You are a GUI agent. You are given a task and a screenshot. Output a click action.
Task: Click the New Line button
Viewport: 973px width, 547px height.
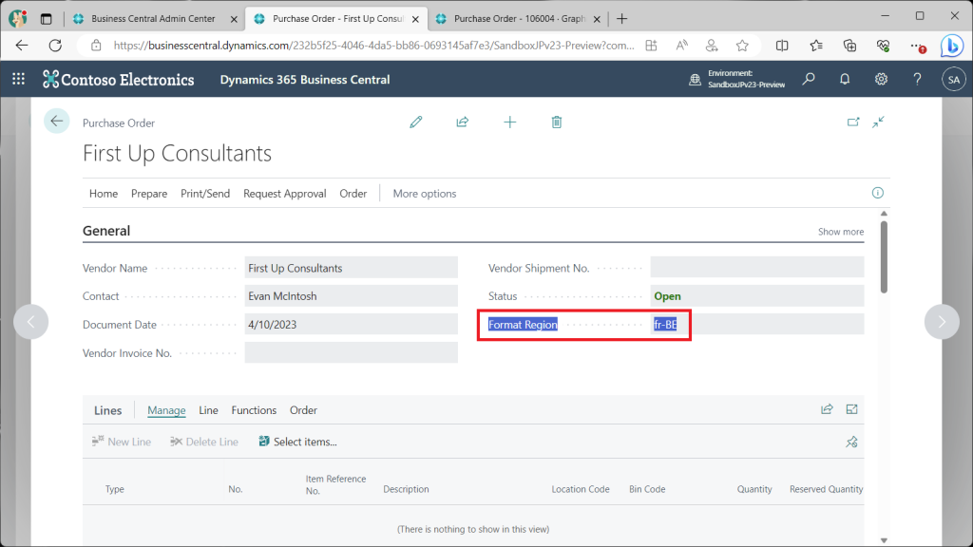point(121,442)
